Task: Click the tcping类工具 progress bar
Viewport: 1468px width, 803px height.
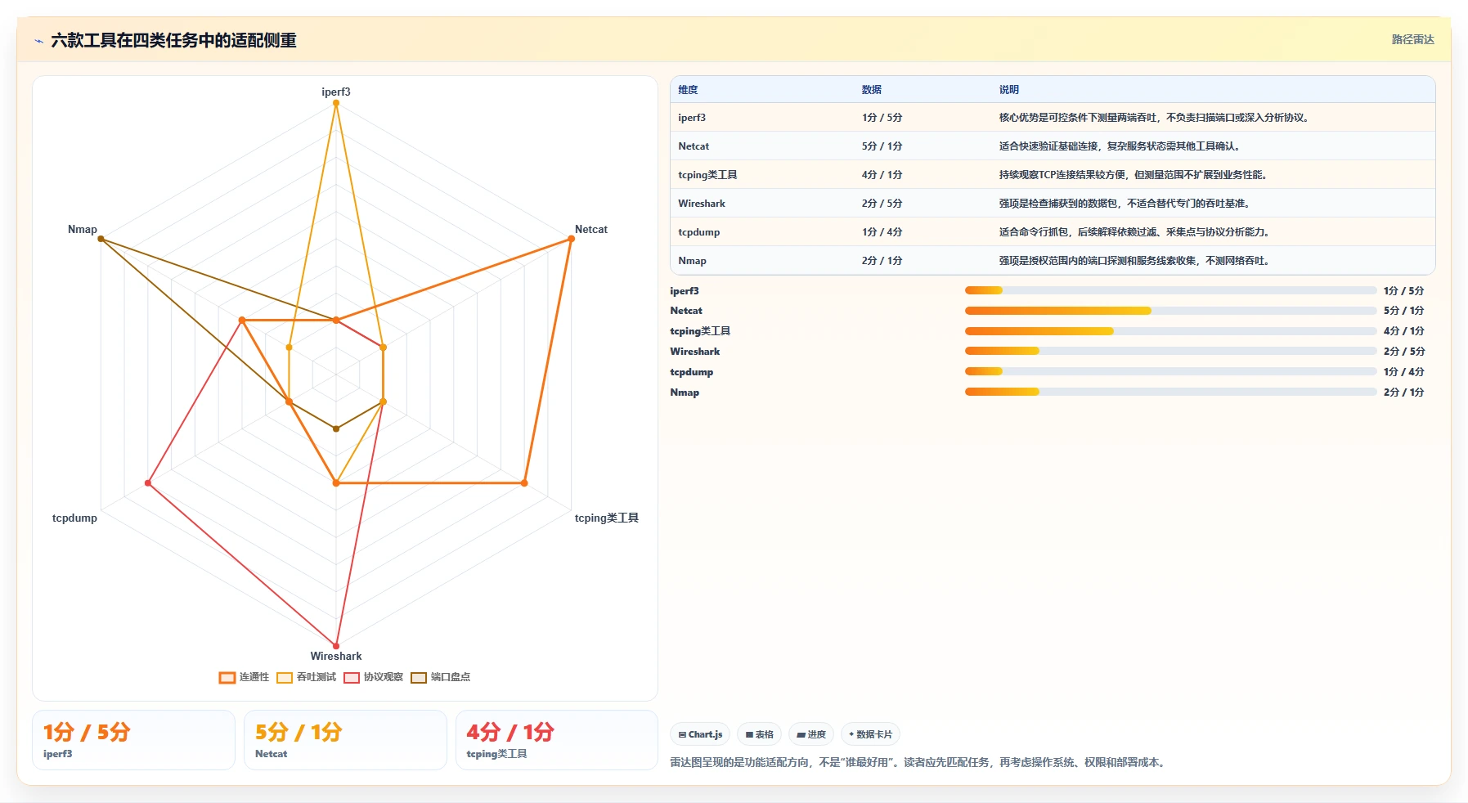Action: [1171, 331]
